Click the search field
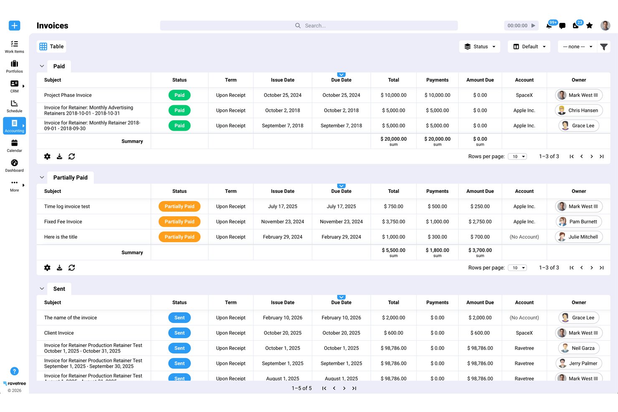The image size is (618, 412). click(309, 25)
